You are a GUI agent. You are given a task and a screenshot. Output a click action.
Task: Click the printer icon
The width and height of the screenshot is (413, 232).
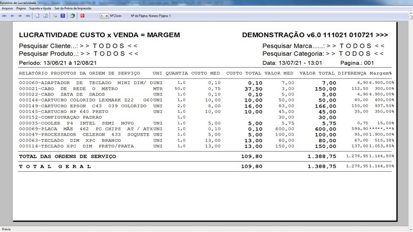[x=55, y=16]
